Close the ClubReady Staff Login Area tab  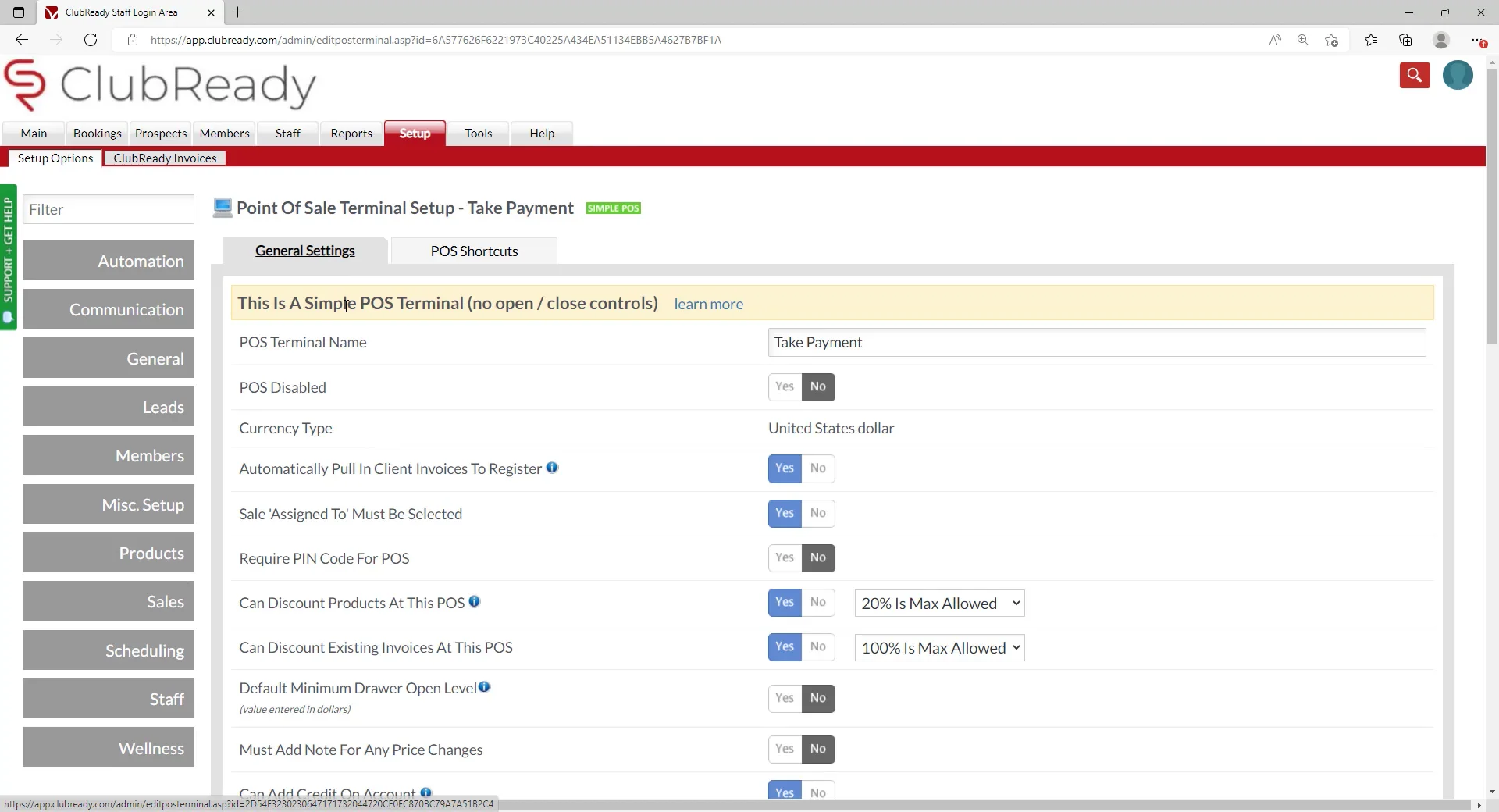(211, 12)
